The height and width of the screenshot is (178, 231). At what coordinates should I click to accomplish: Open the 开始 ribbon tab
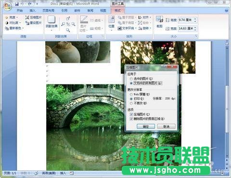point(20,11)
